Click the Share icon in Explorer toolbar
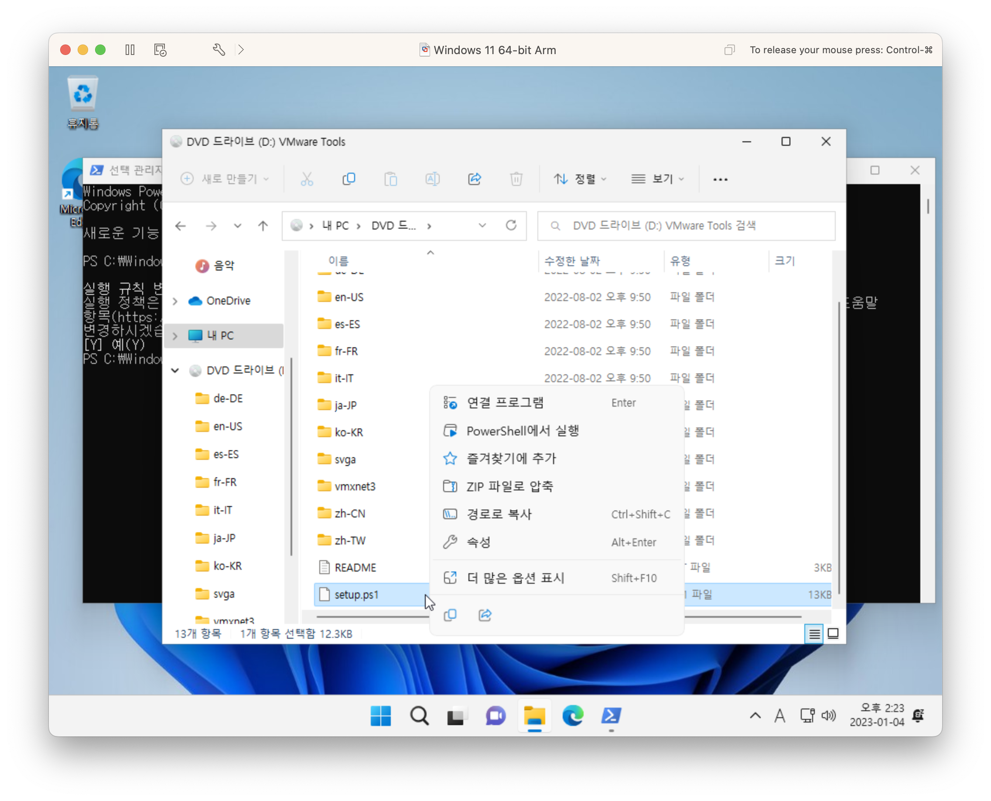This screenshot has width=991, height=801. tap(474, 179)
